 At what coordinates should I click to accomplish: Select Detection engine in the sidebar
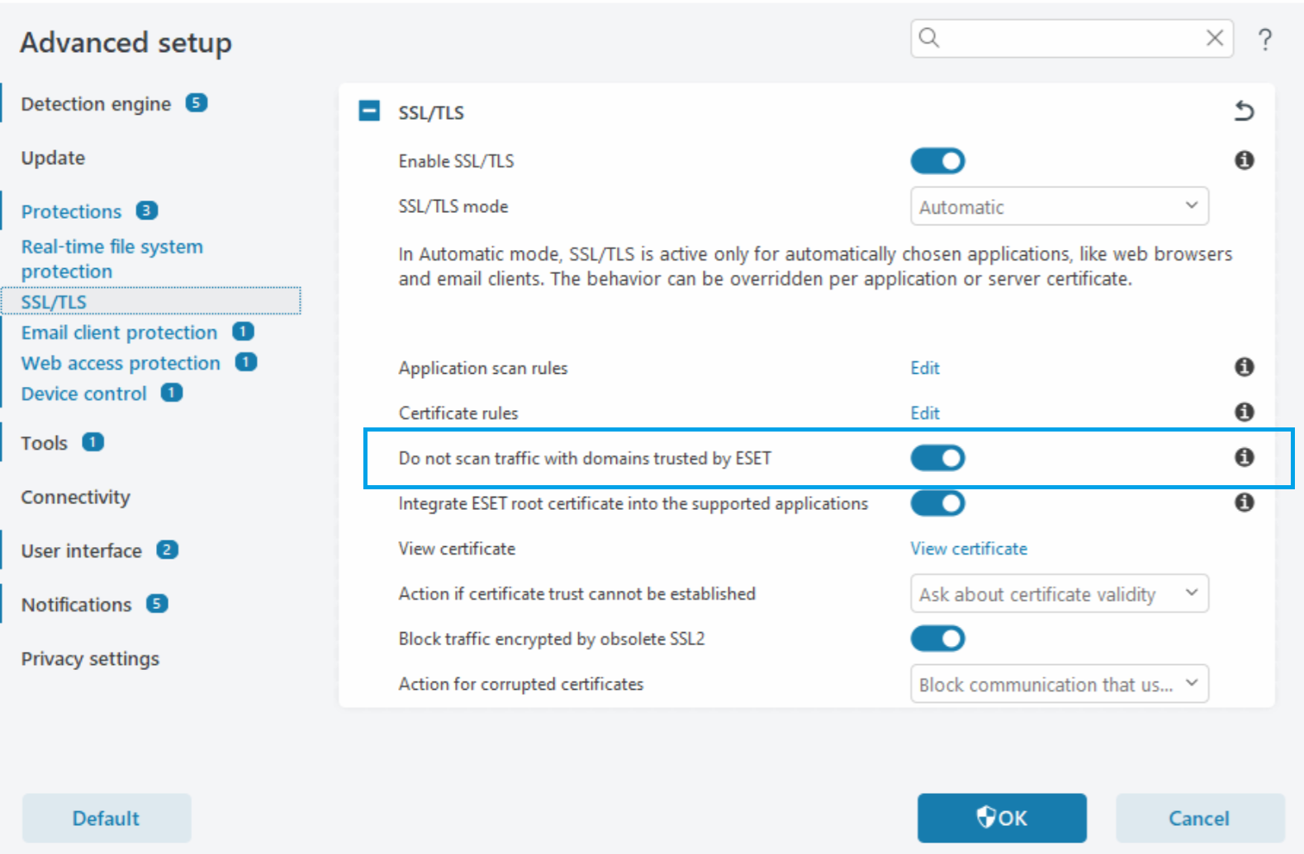click(96, 104)
